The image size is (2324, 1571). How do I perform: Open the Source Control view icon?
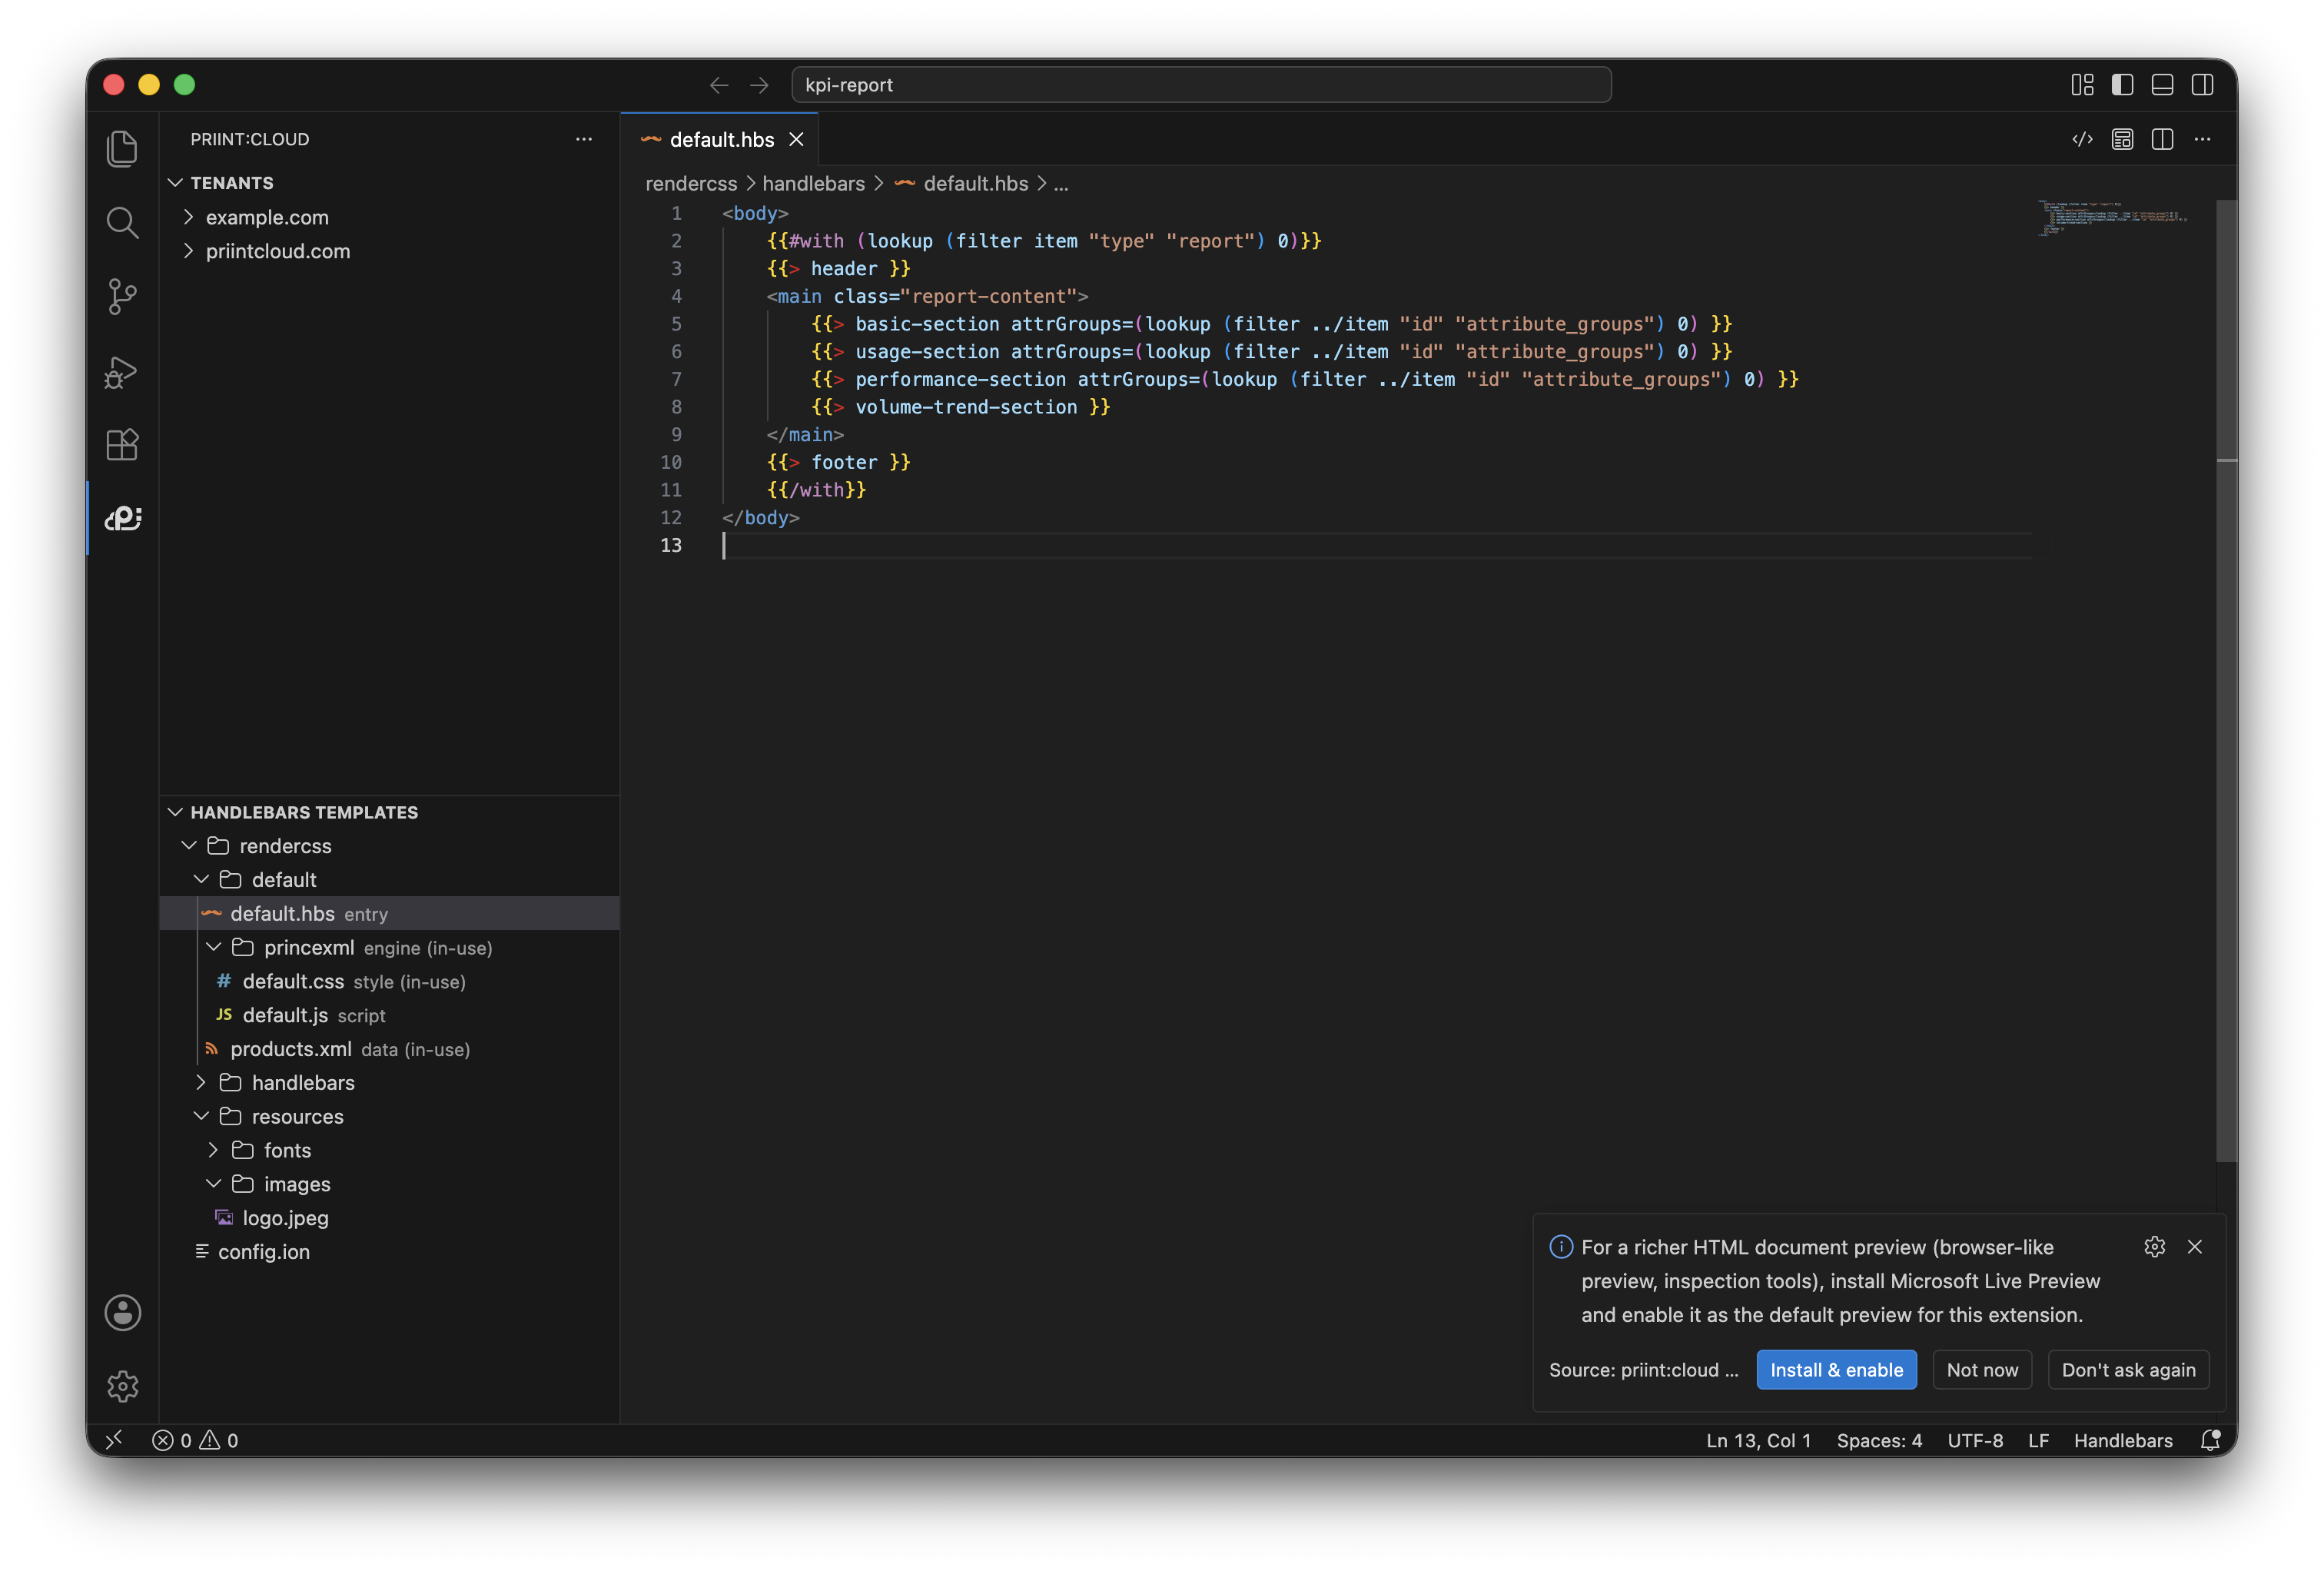tap(122, 296)
